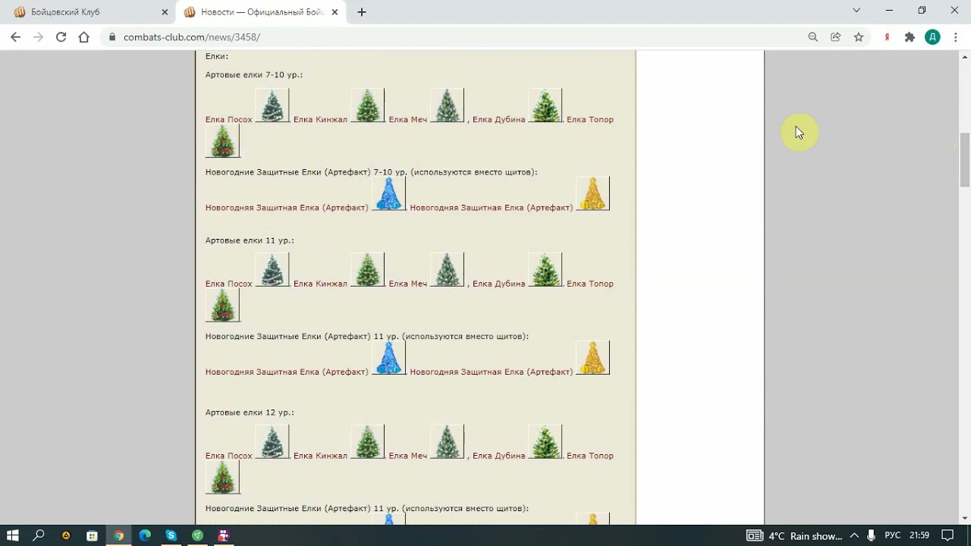Image resolution: width=971 pixels, height=546 pixels.
Task: Click the red Yandex extension icon
Action: (886, 36)
